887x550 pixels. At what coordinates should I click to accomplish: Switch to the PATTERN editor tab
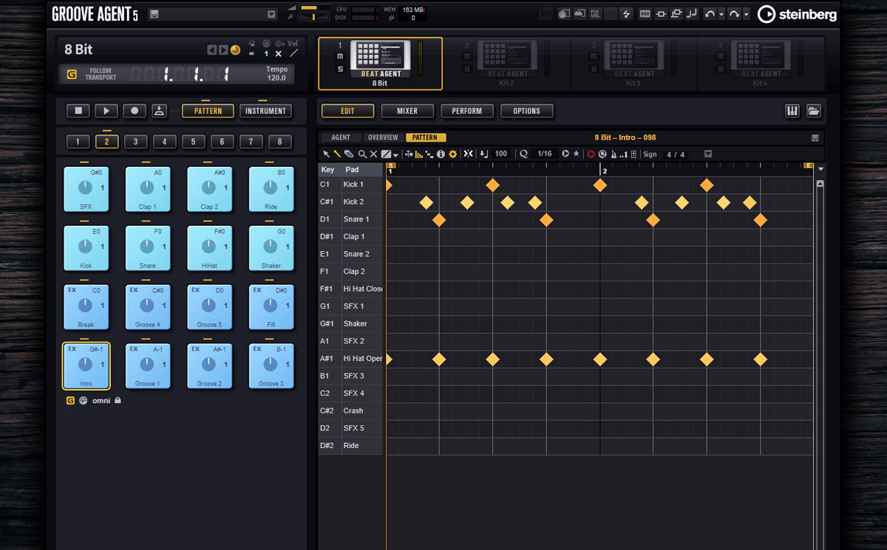pos(424,137)
